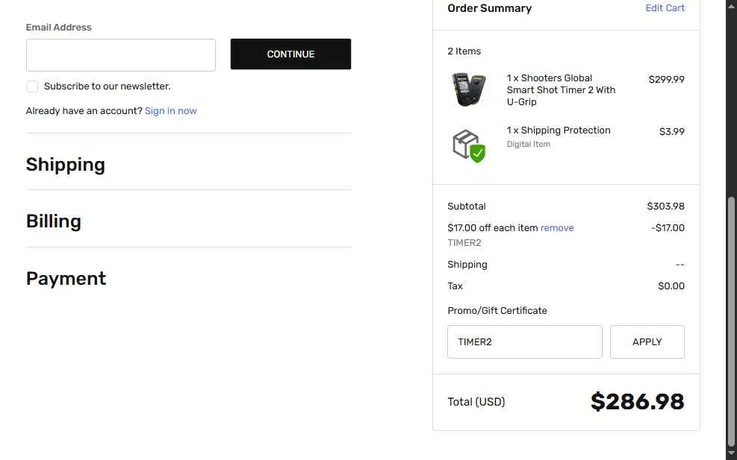The image size is (737, 460).
Task: Click the Billing section heading
Action: point(54,221)
